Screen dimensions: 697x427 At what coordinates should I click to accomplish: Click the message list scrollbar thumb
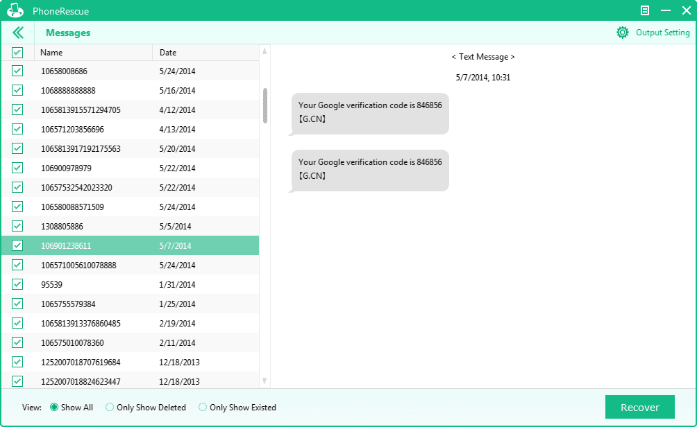tap(265, 105)
